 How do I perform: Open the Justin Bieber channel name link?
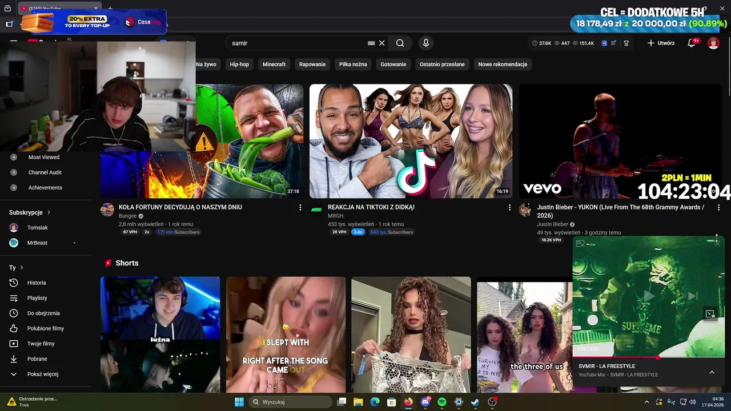552,224
